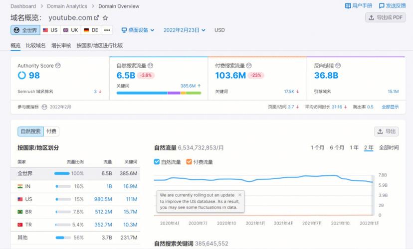Click the 17.5K paid keywords link
This screenshot has height=249, width=413.
pos(289,91)
